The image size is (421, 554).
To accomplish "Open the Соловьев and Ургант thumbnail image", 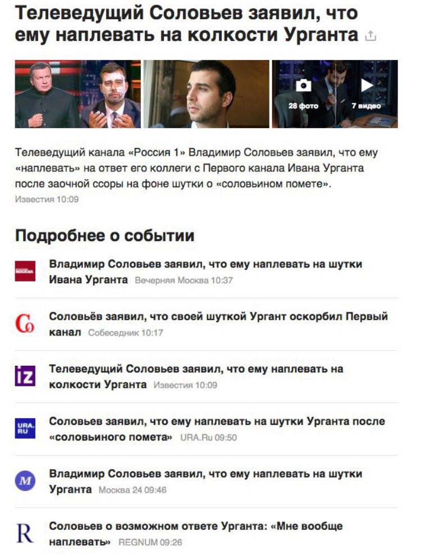I will pos(77,94).
